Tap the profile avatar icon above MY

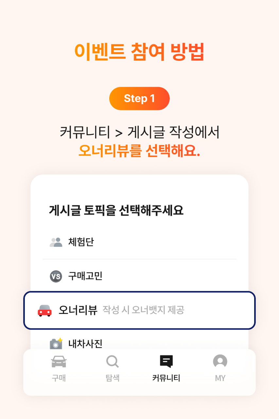[220, 362]
